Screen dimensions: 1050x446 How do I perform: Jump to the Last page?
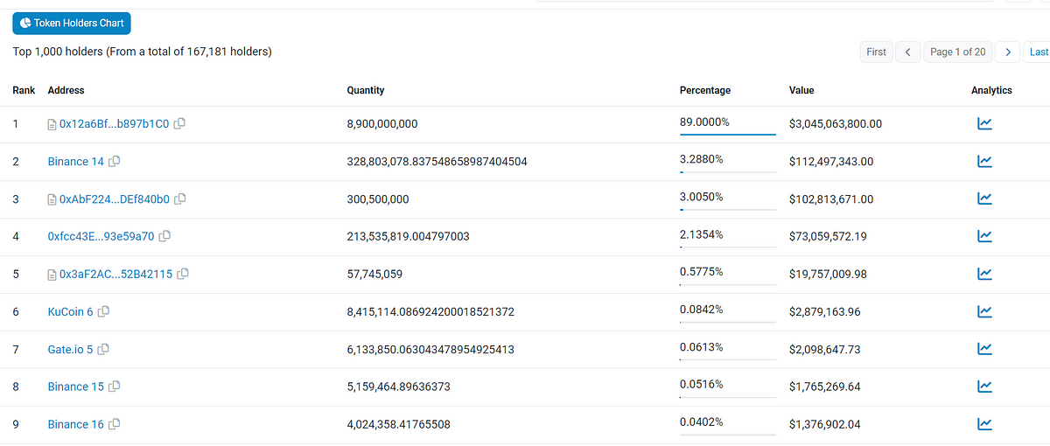click(x=1039, y=52)
